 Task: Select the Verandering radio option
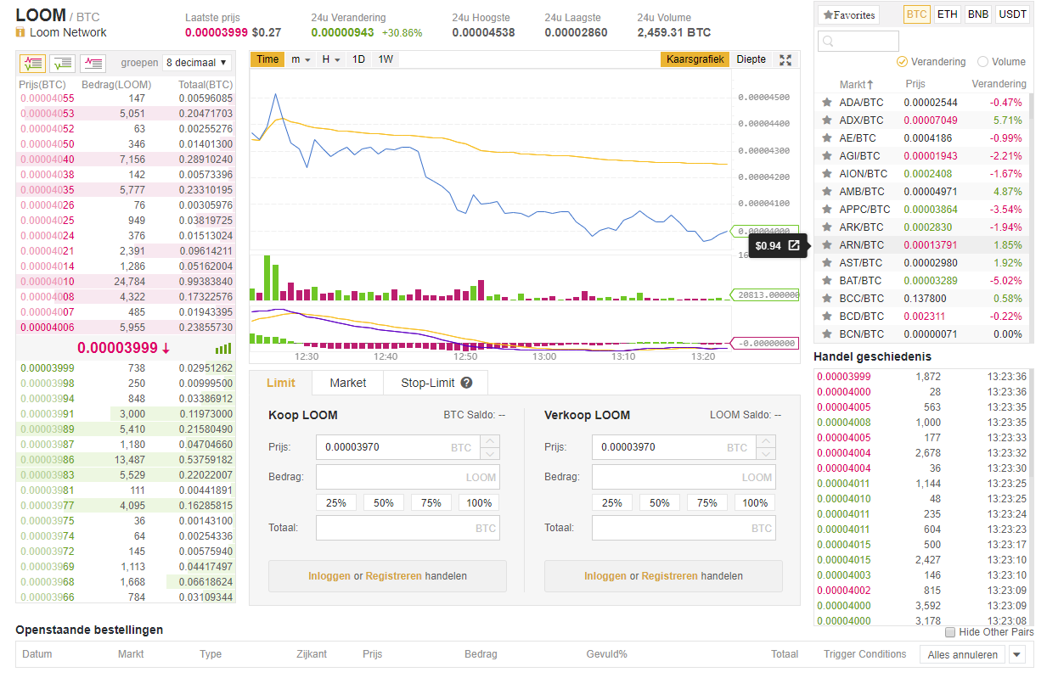(x=902, y=62)
